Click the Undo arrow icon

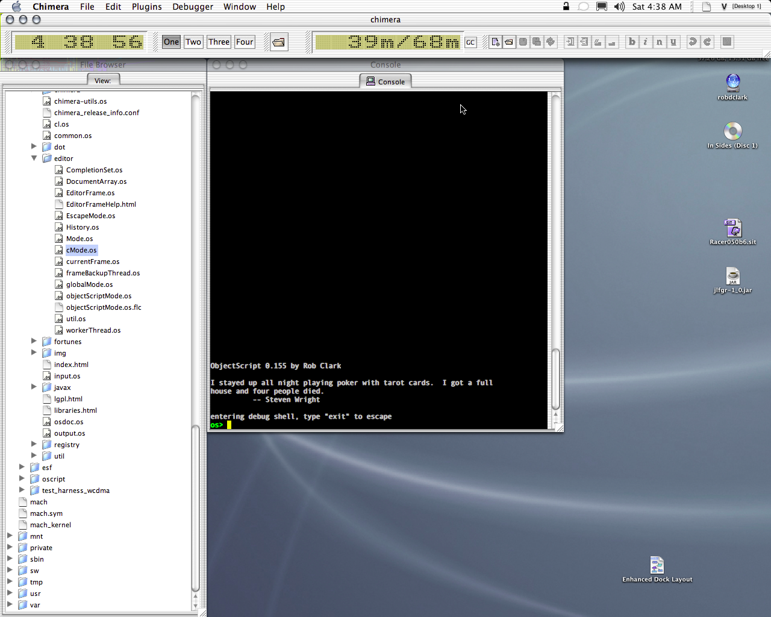[x=693, y=42]
